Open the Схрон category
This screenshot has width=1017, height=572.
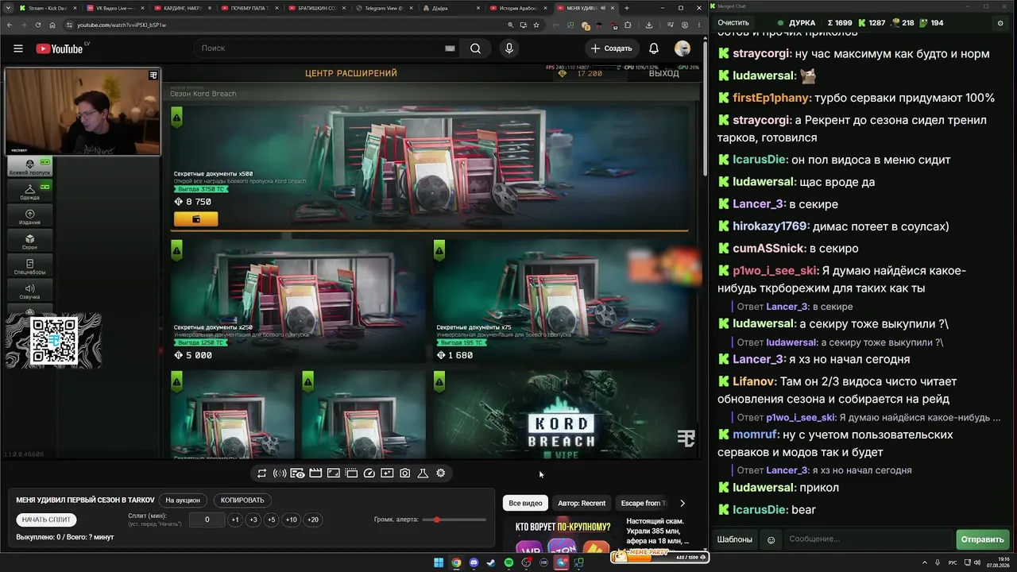coord(29,241)
